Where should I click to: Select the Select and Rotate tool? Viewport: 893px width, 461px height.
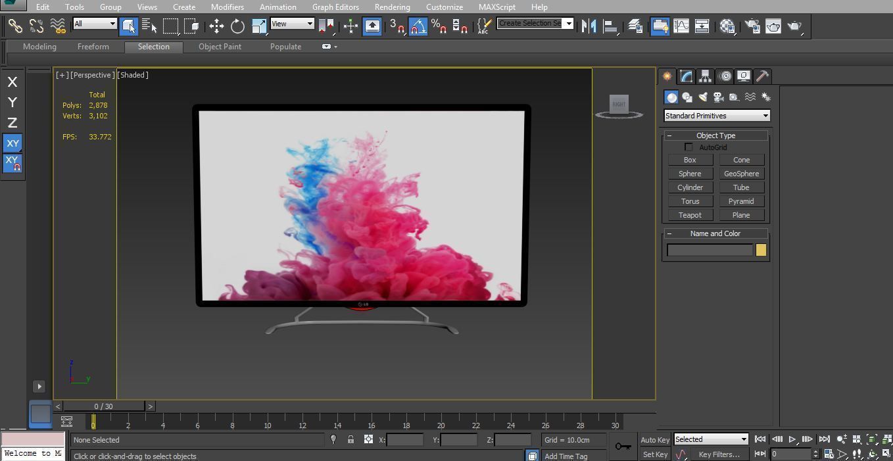(x=237, y=26)
